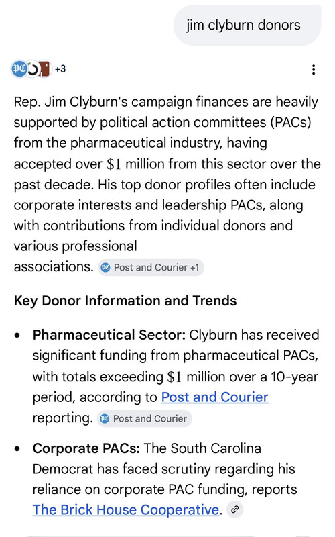Click 'Key Donor Information and Trends' heading

[x=125, y=301]
